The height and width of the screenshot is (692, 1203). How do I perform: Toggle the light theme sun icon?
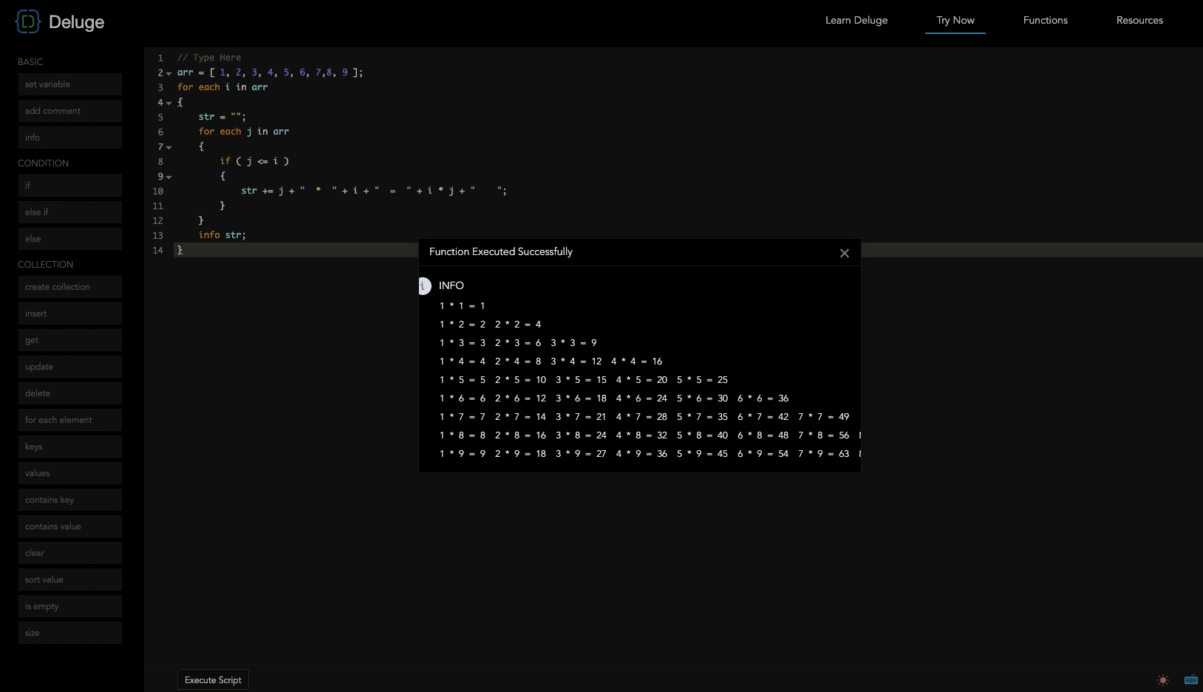pos(1163,680)
